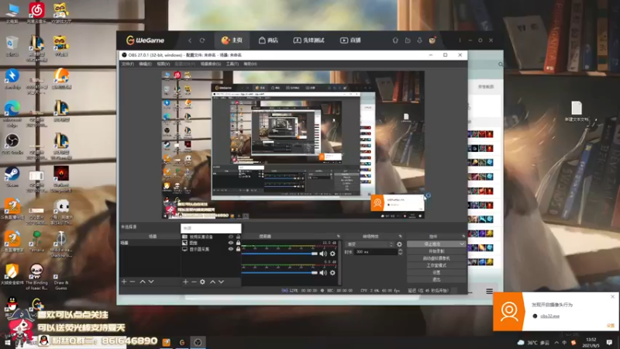Click the transition duration 300 ms field
The width and height of the screenshot is (620, 349).
376,251
